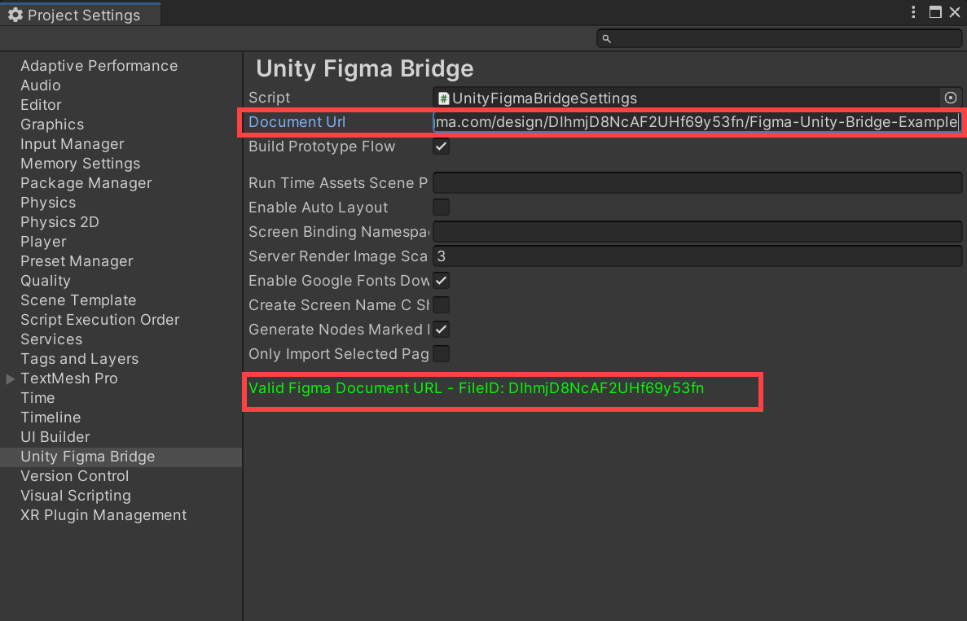Click the object picker circle for Script field
Screen dimensions: 967x621
click(951, 98)
